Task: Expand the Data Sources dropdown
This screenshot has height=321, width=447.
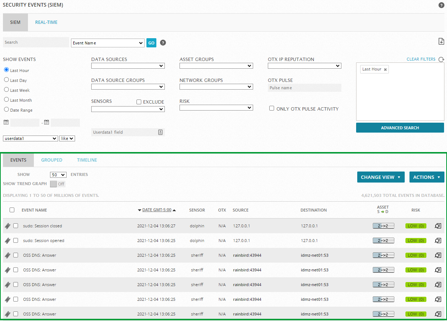Action: (x=128, y=66)
